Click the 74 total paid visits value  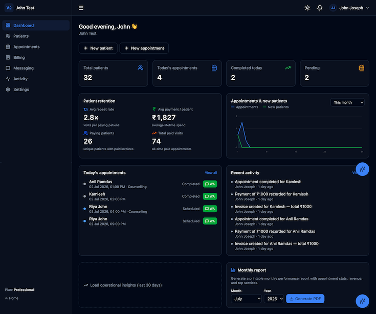tap(157, 141)
